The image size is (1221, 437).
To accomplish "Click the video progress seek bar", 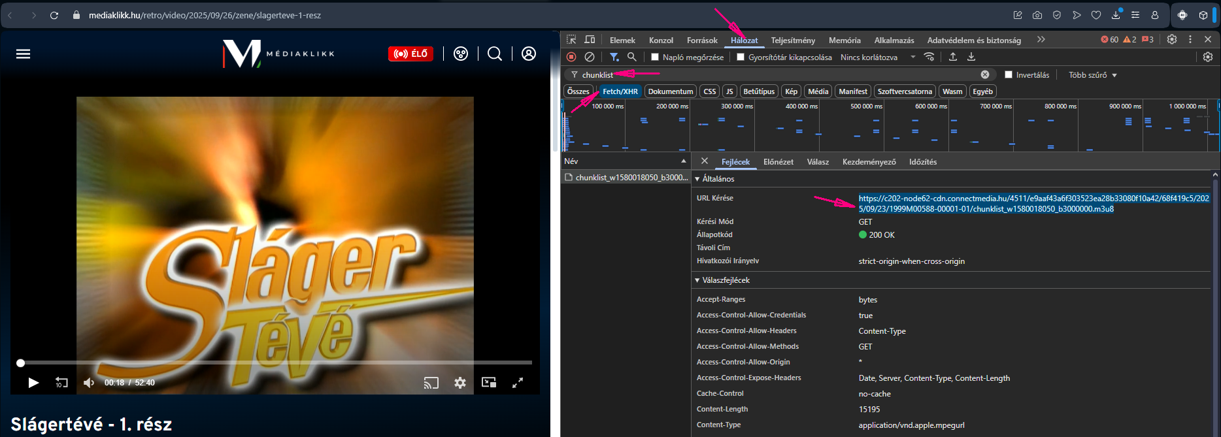I will 275,363.
